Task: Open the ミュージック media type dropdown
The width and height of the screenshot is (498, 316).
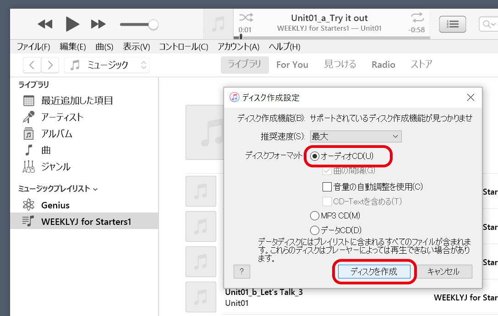Action: 107,65
